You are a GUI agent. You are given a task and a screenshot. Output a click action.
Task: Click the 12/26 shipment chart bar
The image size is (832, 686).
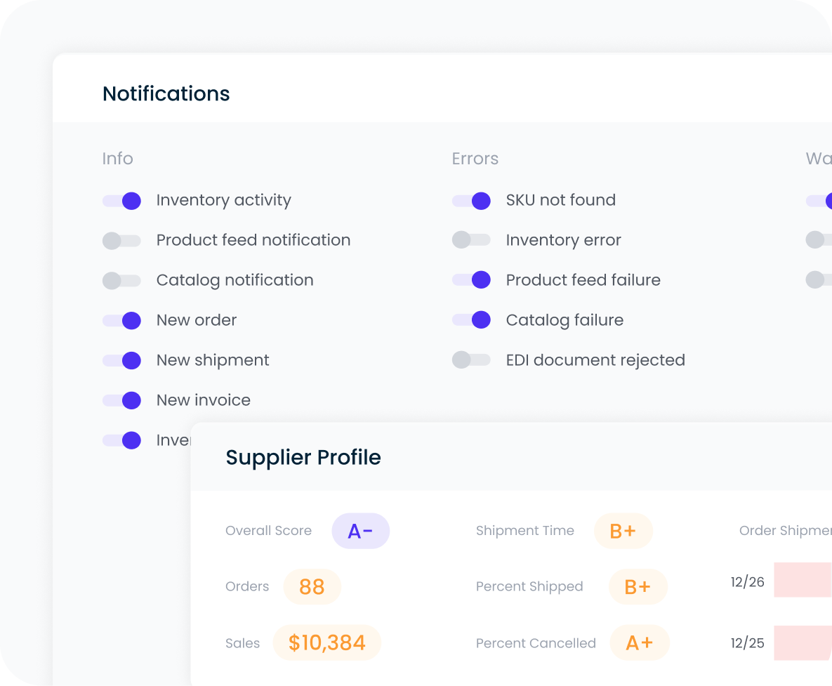pyautogui.click(x=803, y=580)
